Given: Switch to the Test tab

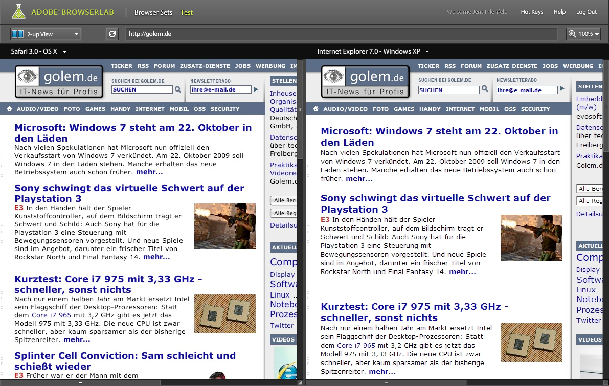Looking at the screenshot, I should 187,12.
